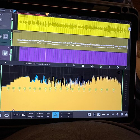
Task: Go to next effect with right chevron
Action: [126, 68]
